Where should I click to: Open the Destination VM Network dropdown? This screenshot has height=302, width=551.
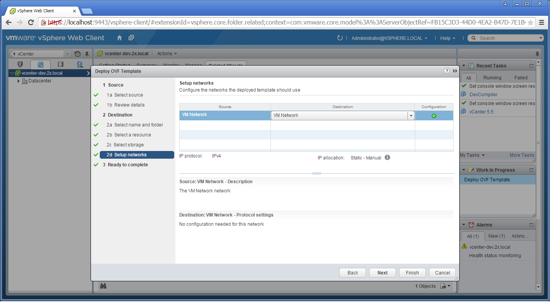click(411, 115)
